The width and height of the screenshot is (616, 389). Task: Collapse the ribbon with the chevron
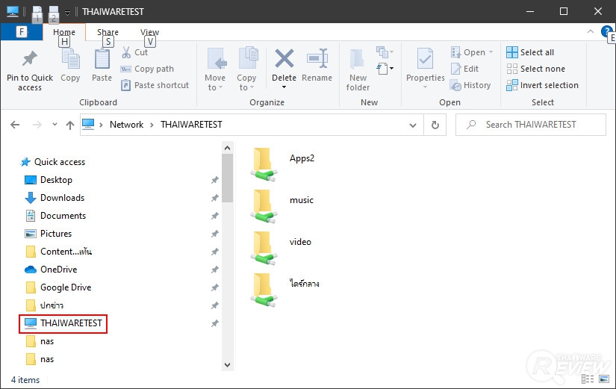coord(591,31)
